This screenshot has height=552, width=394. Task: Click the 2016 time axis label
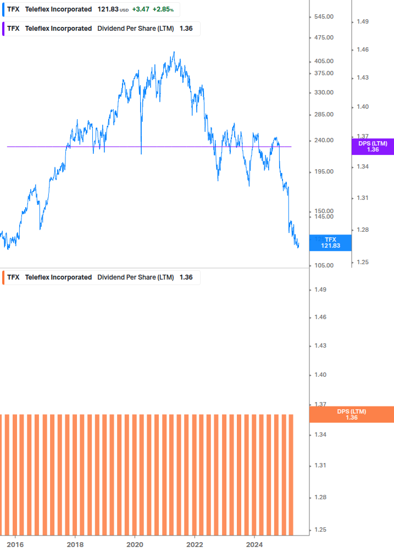click(15, 545)
